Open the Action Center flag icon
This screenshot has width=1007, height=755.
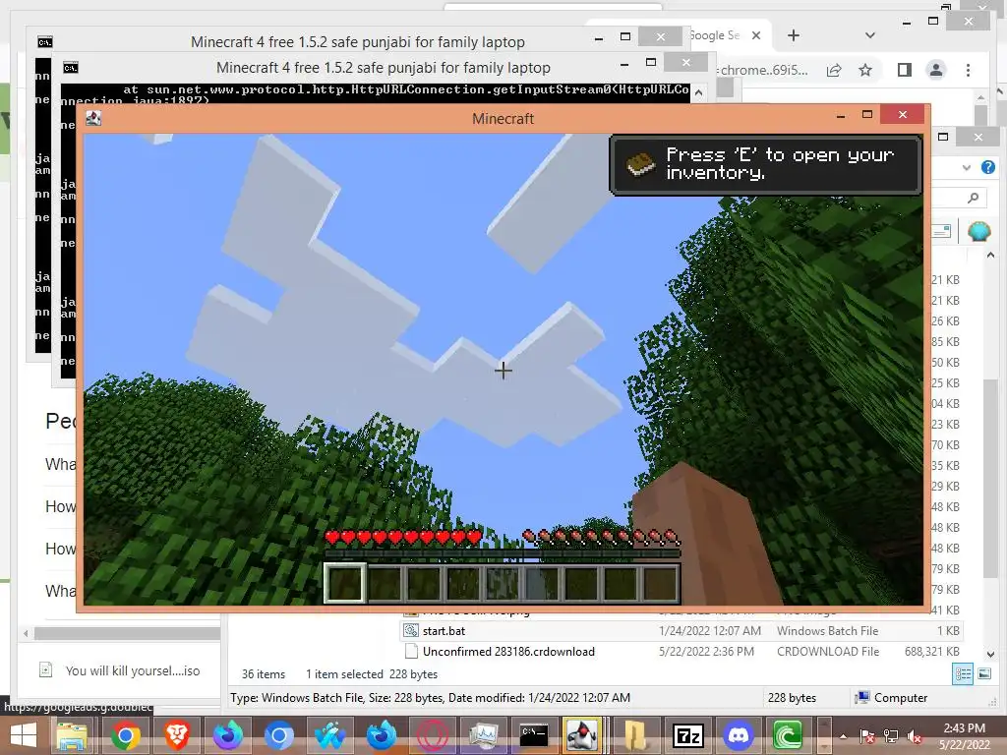pos(866,736)
